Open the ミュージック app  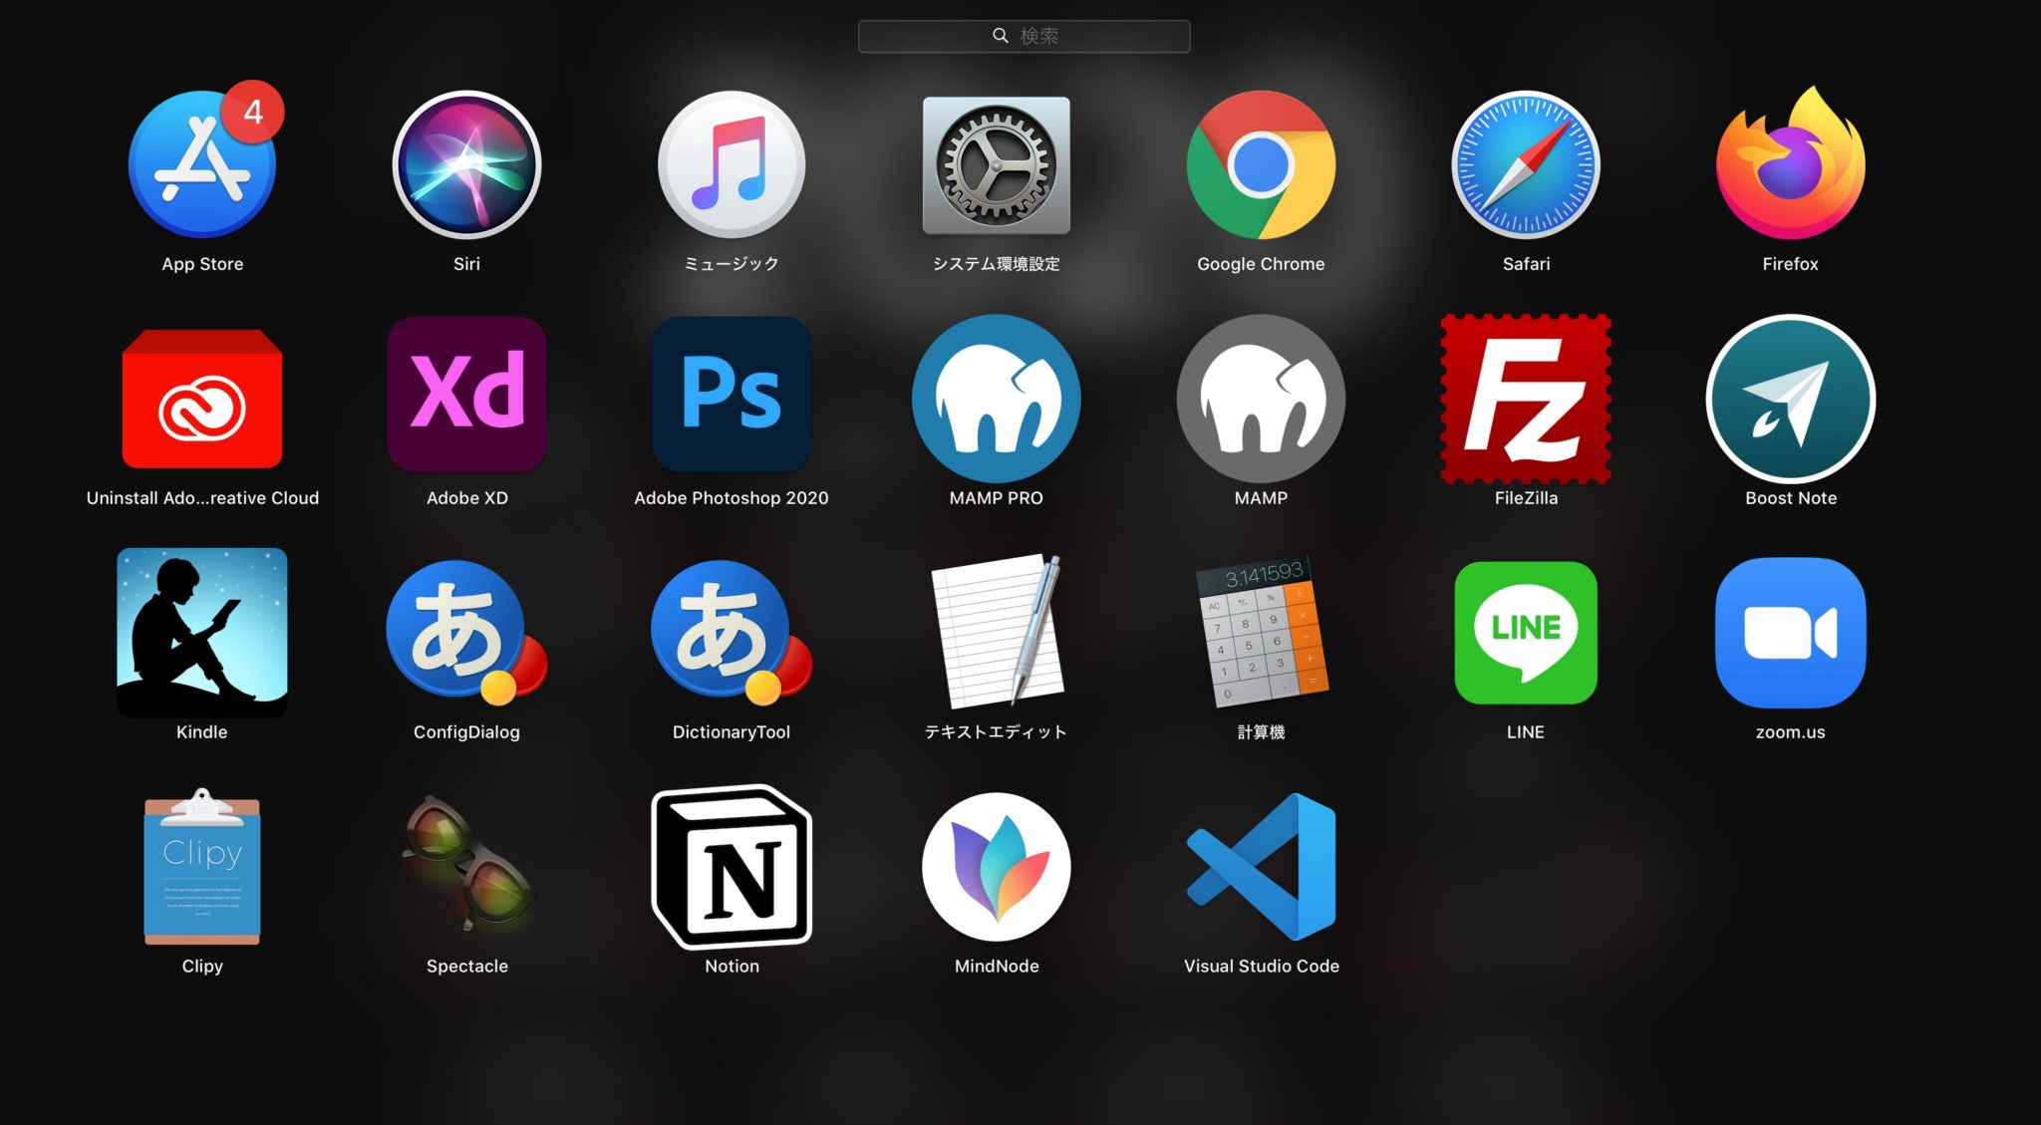[731, 164]
